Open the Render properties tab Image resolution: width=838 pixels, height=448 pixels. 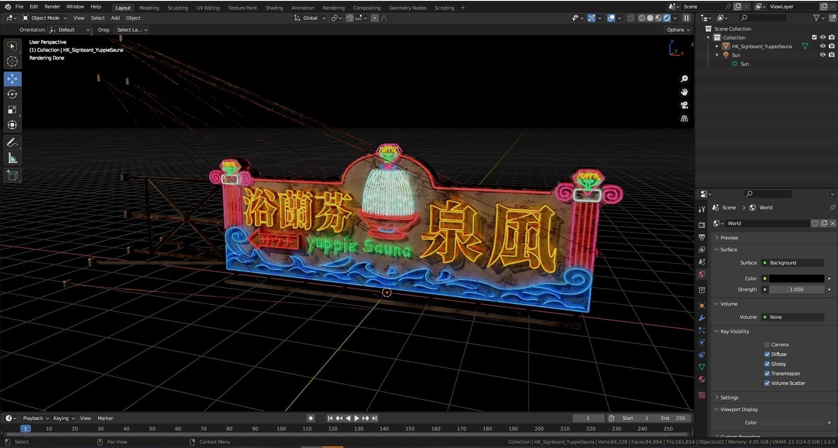[702, 225]
